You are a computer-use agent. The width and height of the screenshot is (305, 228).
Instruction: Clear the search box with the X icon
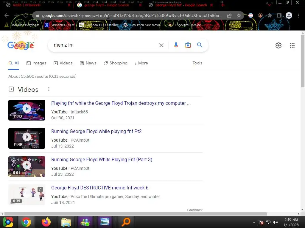coord(161,45)
